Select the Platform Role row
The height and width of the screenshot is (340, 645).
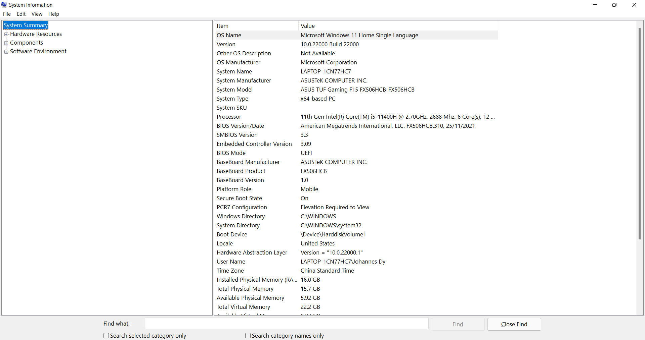pyautogui.click(x=356, y=189)
